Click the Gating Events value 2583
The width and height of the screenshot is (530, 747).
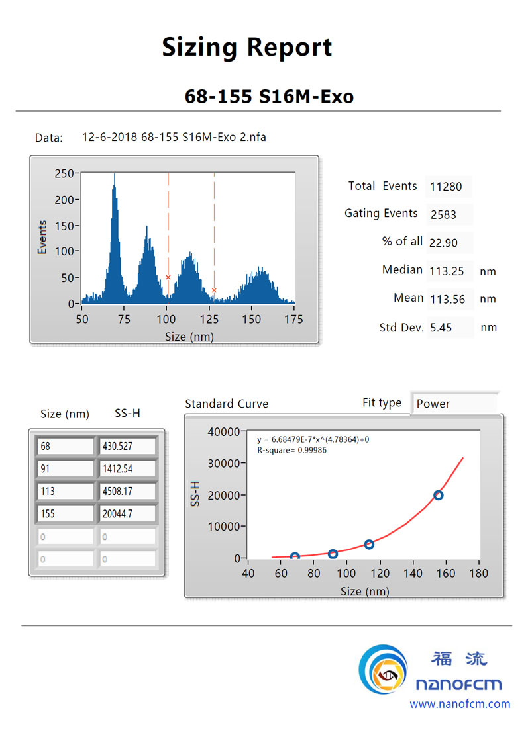[x=448, y=214]
